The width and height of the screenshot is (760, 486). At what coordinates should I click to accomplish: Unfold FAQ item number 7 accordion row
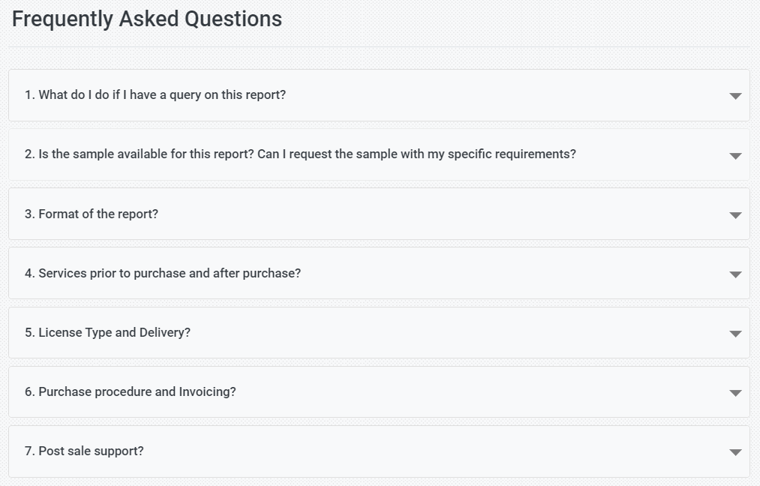point(379,451)
